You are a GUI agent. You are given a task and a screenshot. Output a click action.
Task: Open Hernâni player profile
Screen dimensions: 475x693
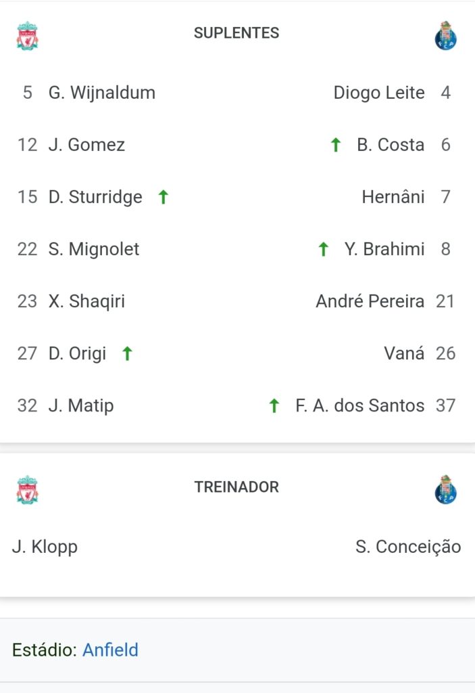tap(393, 197)
